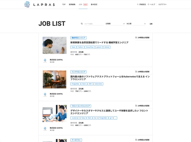Click the Python skill tag

[81, 47]
